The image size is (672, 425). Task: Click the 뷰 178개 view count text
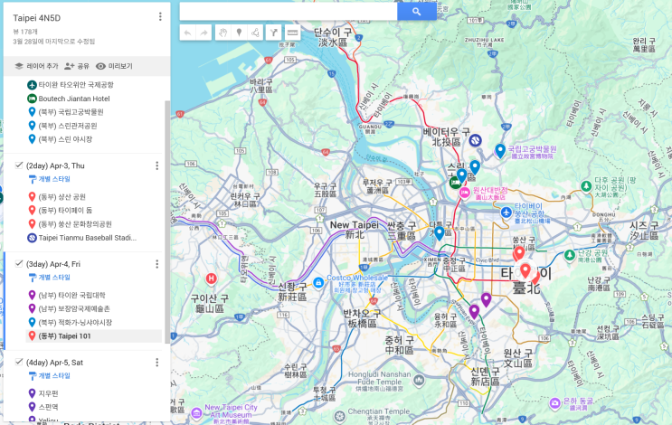tap(25, 32)
